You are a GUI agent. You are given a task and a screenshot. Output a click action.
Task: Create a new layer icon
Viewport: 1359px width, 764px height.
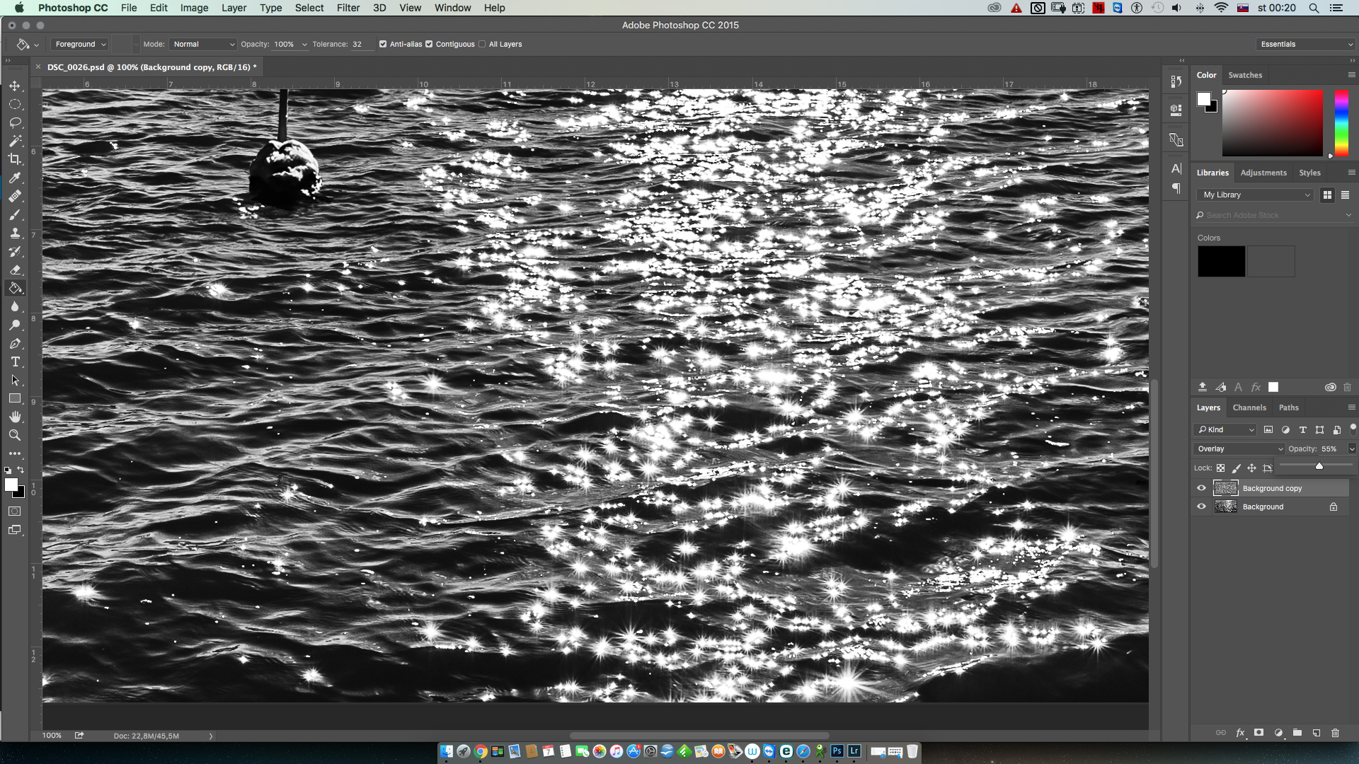(1316, 733)
